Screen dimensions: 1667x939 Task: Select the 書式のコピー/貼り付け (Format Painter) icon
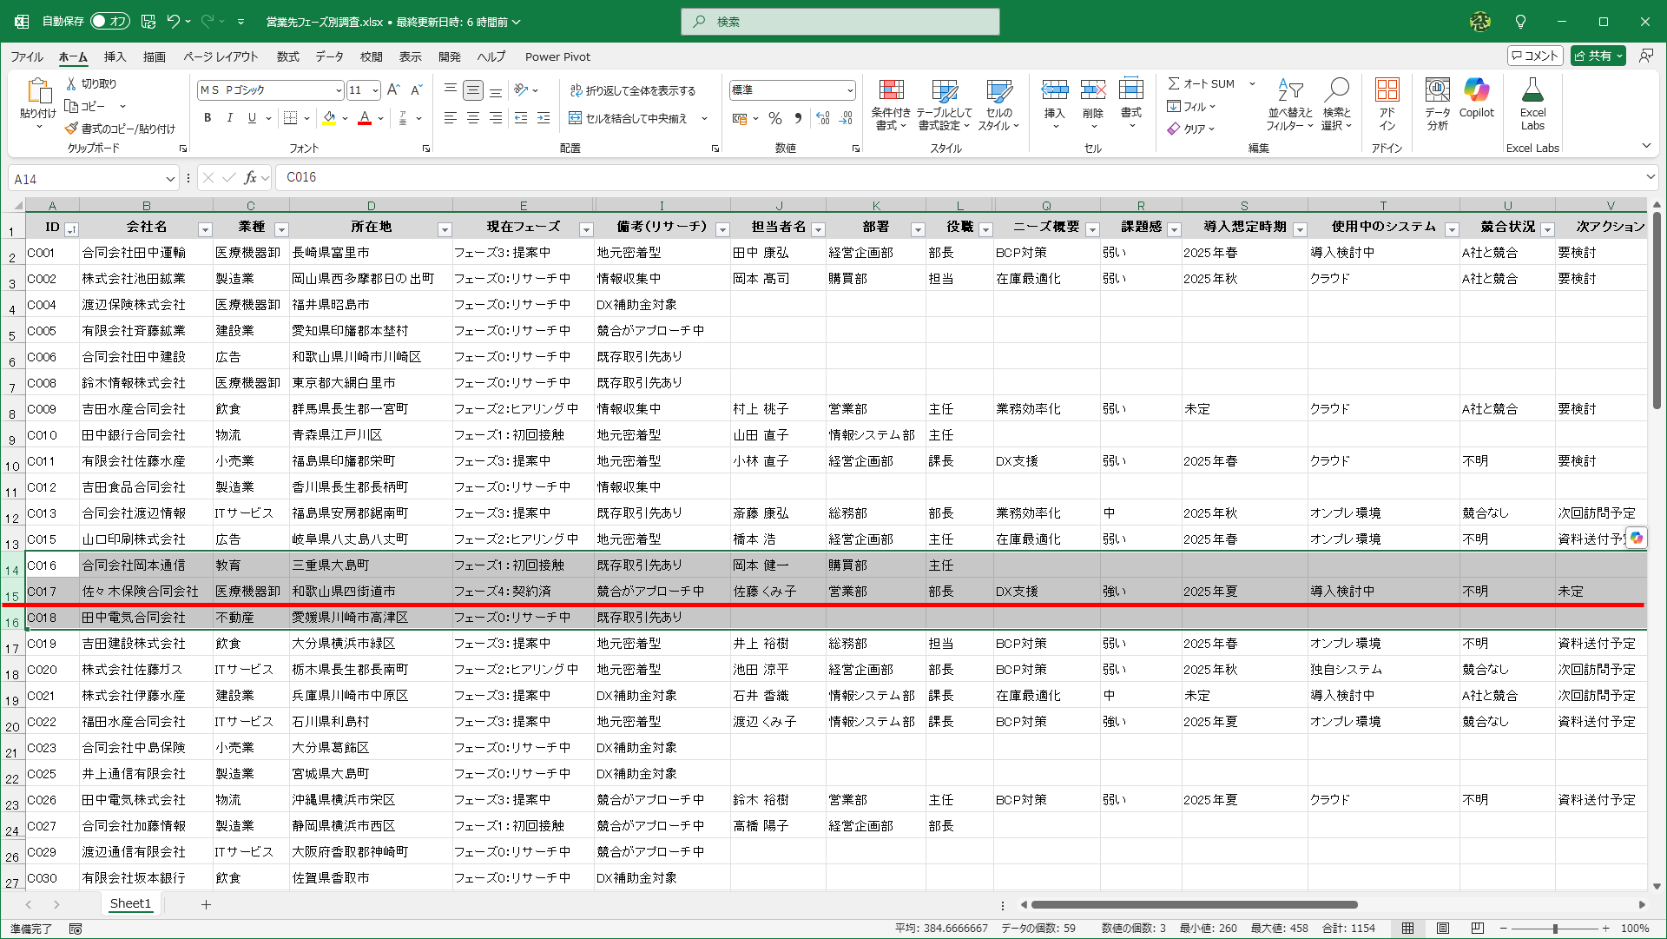pos(75,129)
